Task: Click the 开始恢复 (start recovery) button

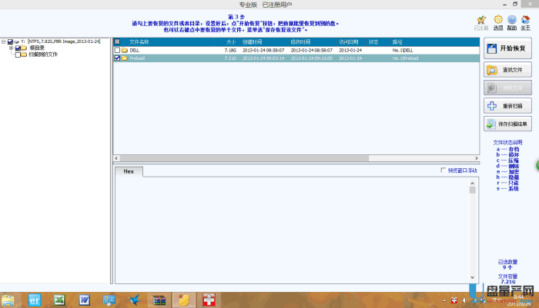Action: [508, 48]
